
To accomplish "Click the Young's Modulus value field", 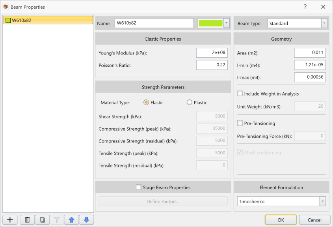I will pos(212,53).
